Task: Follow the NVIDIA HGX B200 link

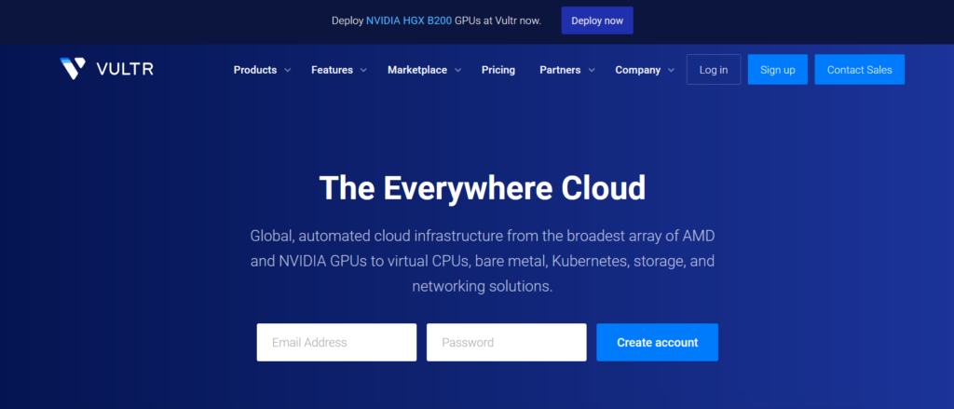Action: tap(409, 20)
